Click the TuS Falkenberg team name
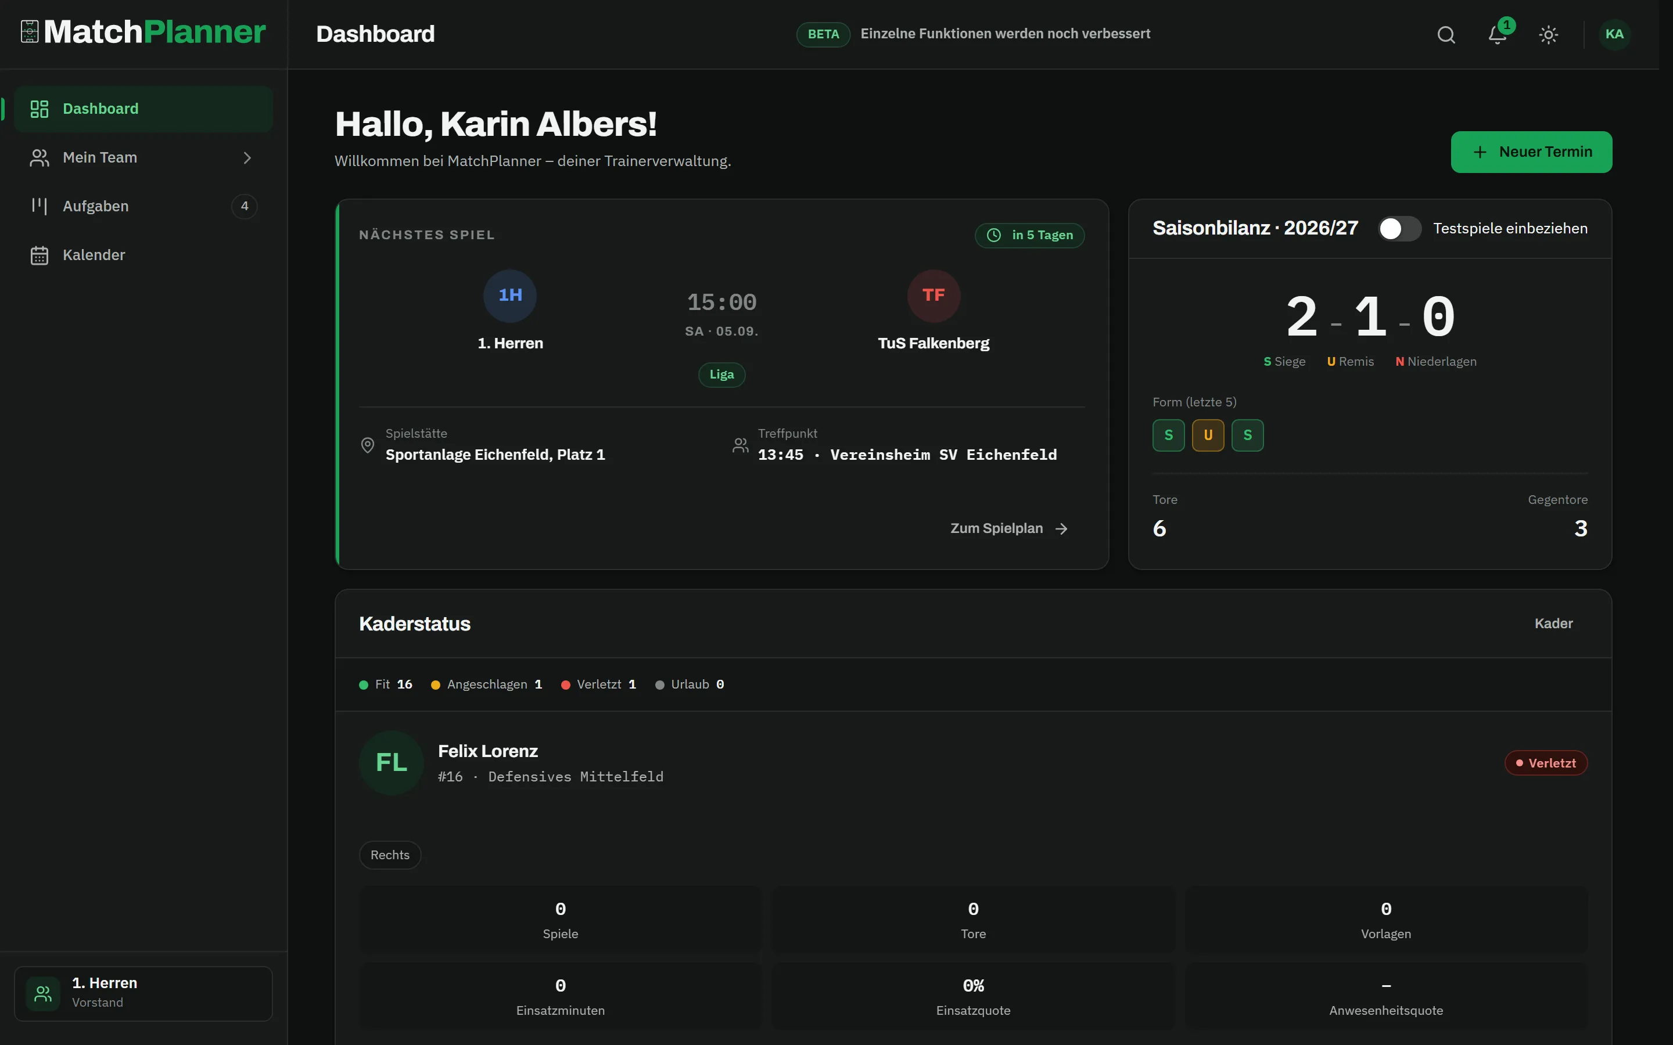1673x1045 pixels. (934, 344)
